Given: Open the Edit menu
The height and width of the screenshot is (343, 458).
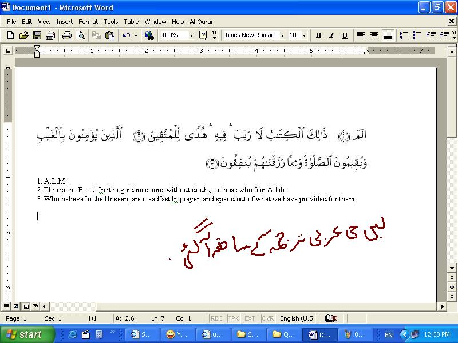Looking at the screenshot, I should [27, 22].
